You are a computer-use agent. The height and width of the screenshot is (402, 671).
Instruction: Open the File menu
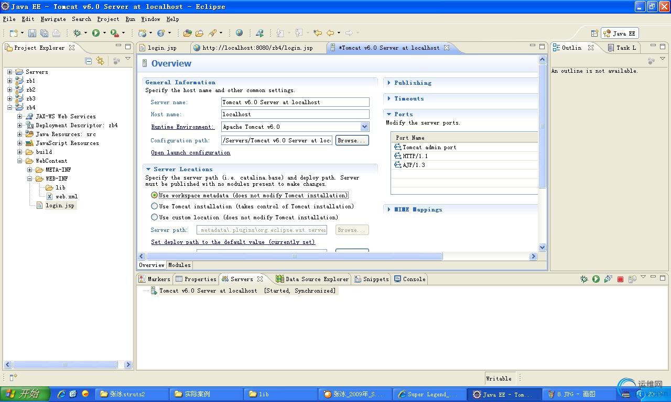(9, 19)
